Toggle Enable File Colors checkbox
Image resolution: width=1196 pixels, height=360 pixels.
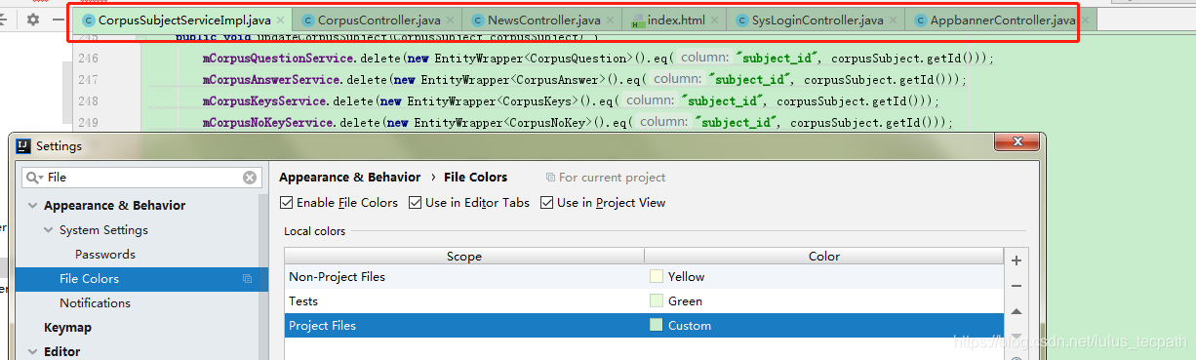pyautogui.click(x=286, y=203)
